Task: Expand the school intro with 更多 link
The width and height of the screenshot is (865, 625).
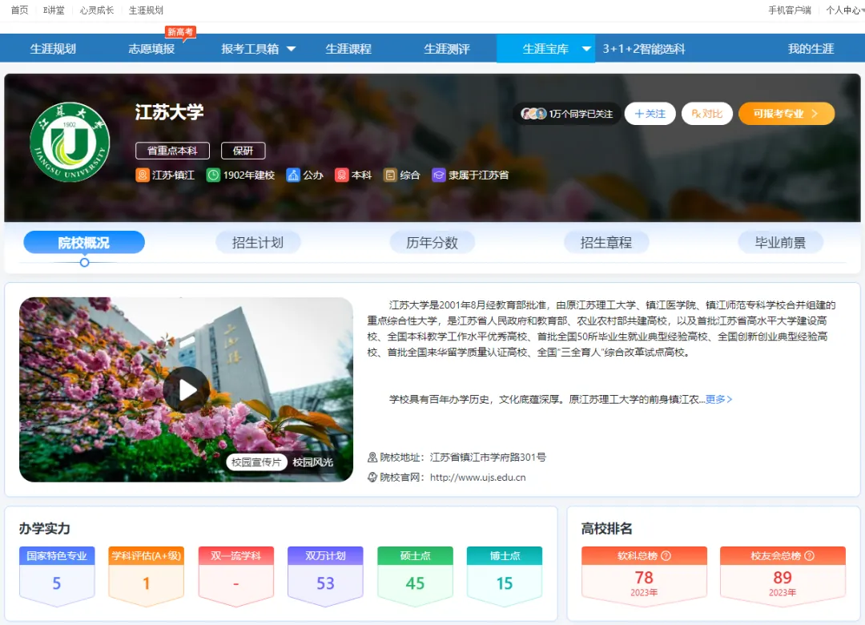Action: 718,399
